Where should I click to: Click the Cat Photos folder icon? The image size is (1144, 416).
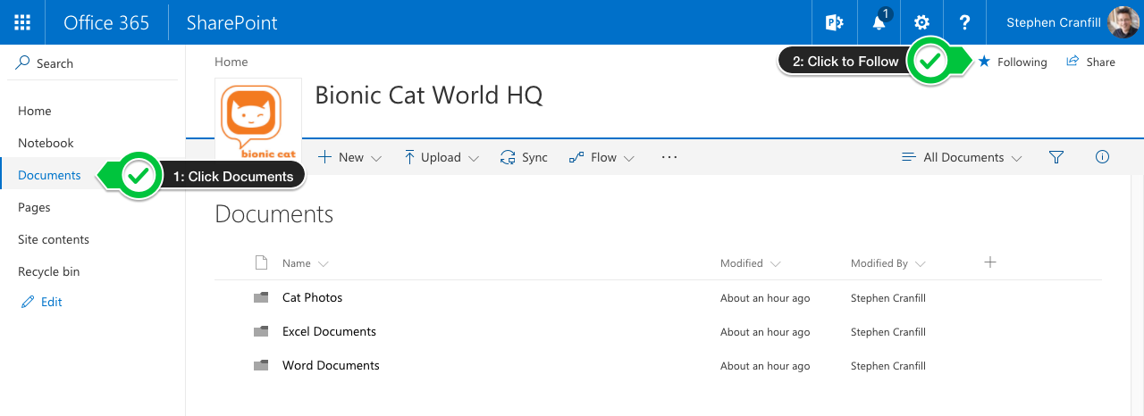pyautogui.click(x=261, y=297)
